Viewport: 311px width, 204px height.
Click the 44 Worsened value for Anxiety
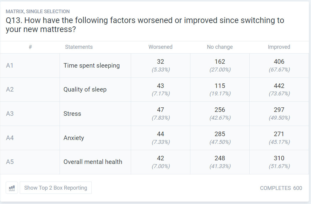[x=160, y=134]
